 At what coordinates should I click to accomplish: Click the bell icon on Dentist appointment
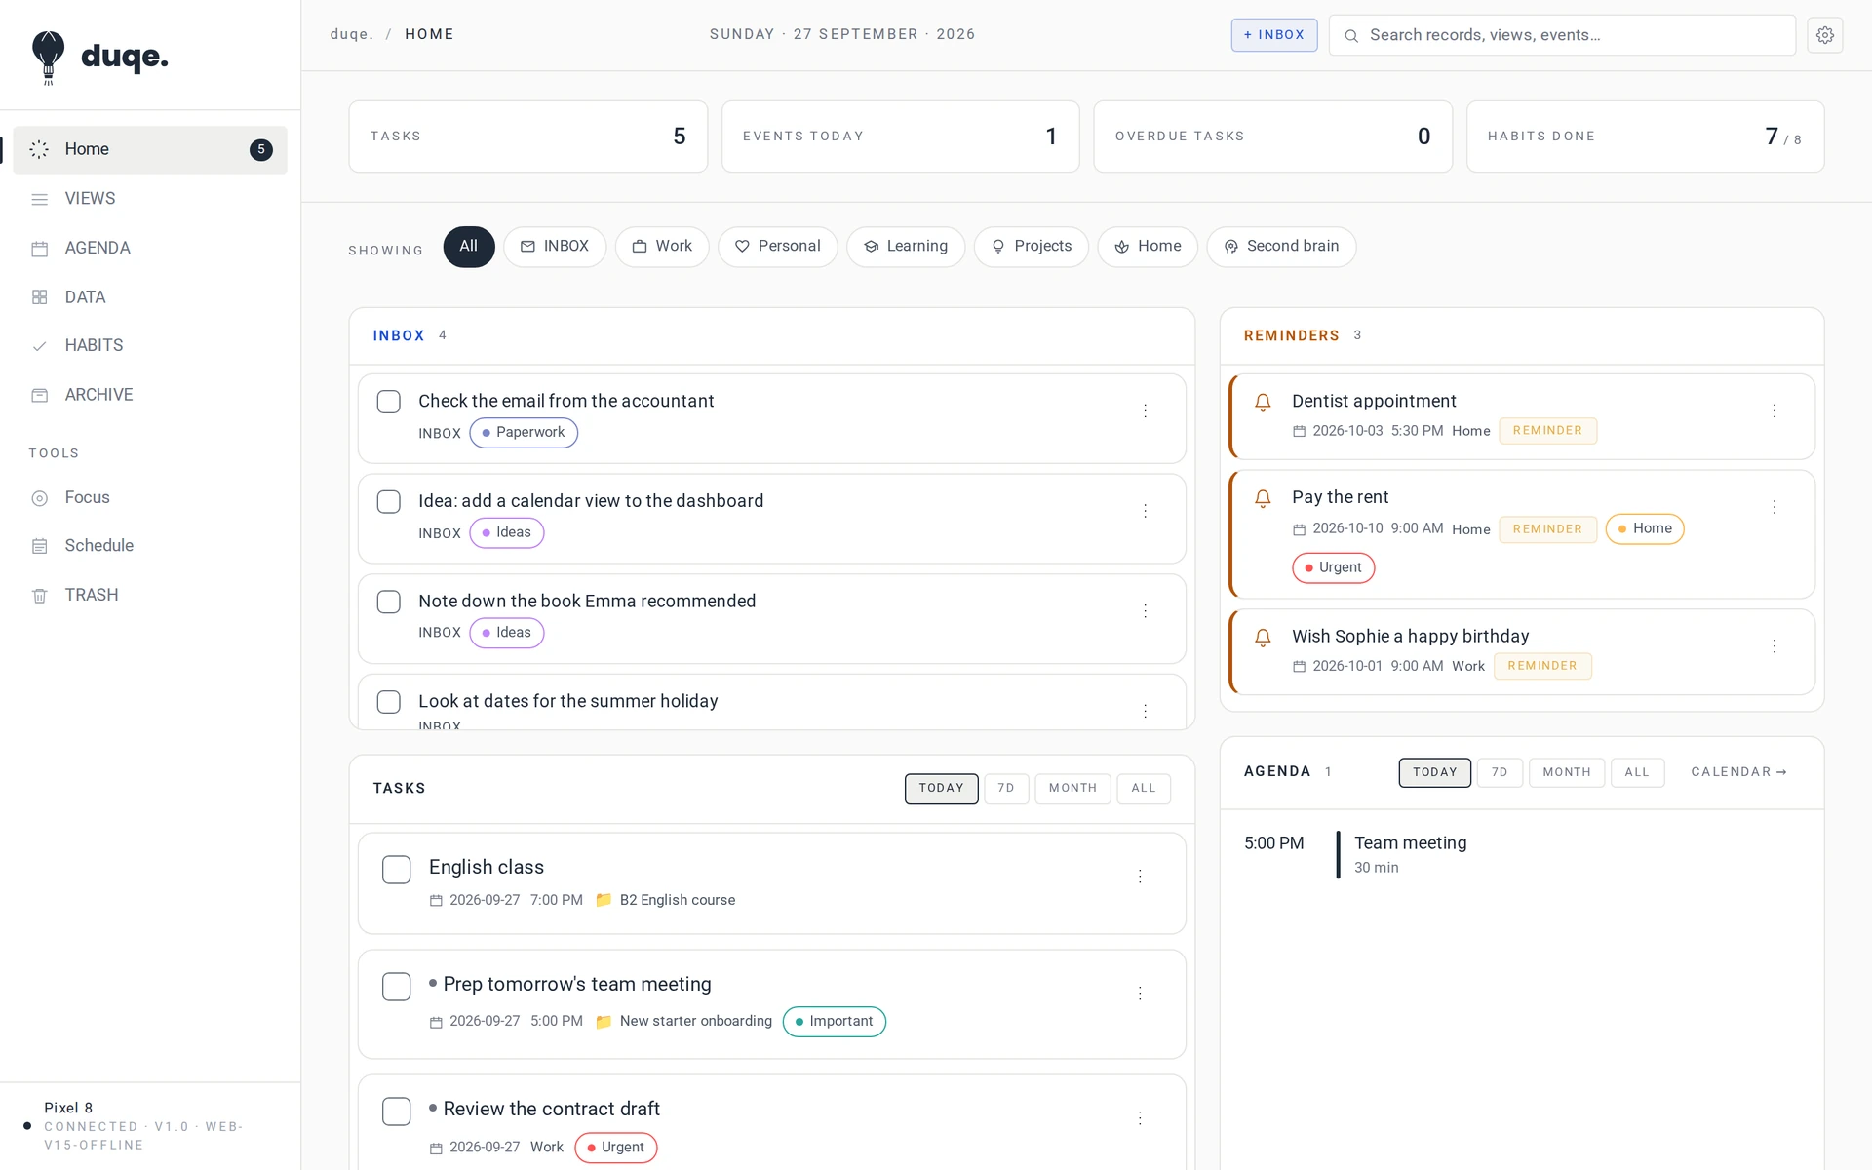(1263, 402)
